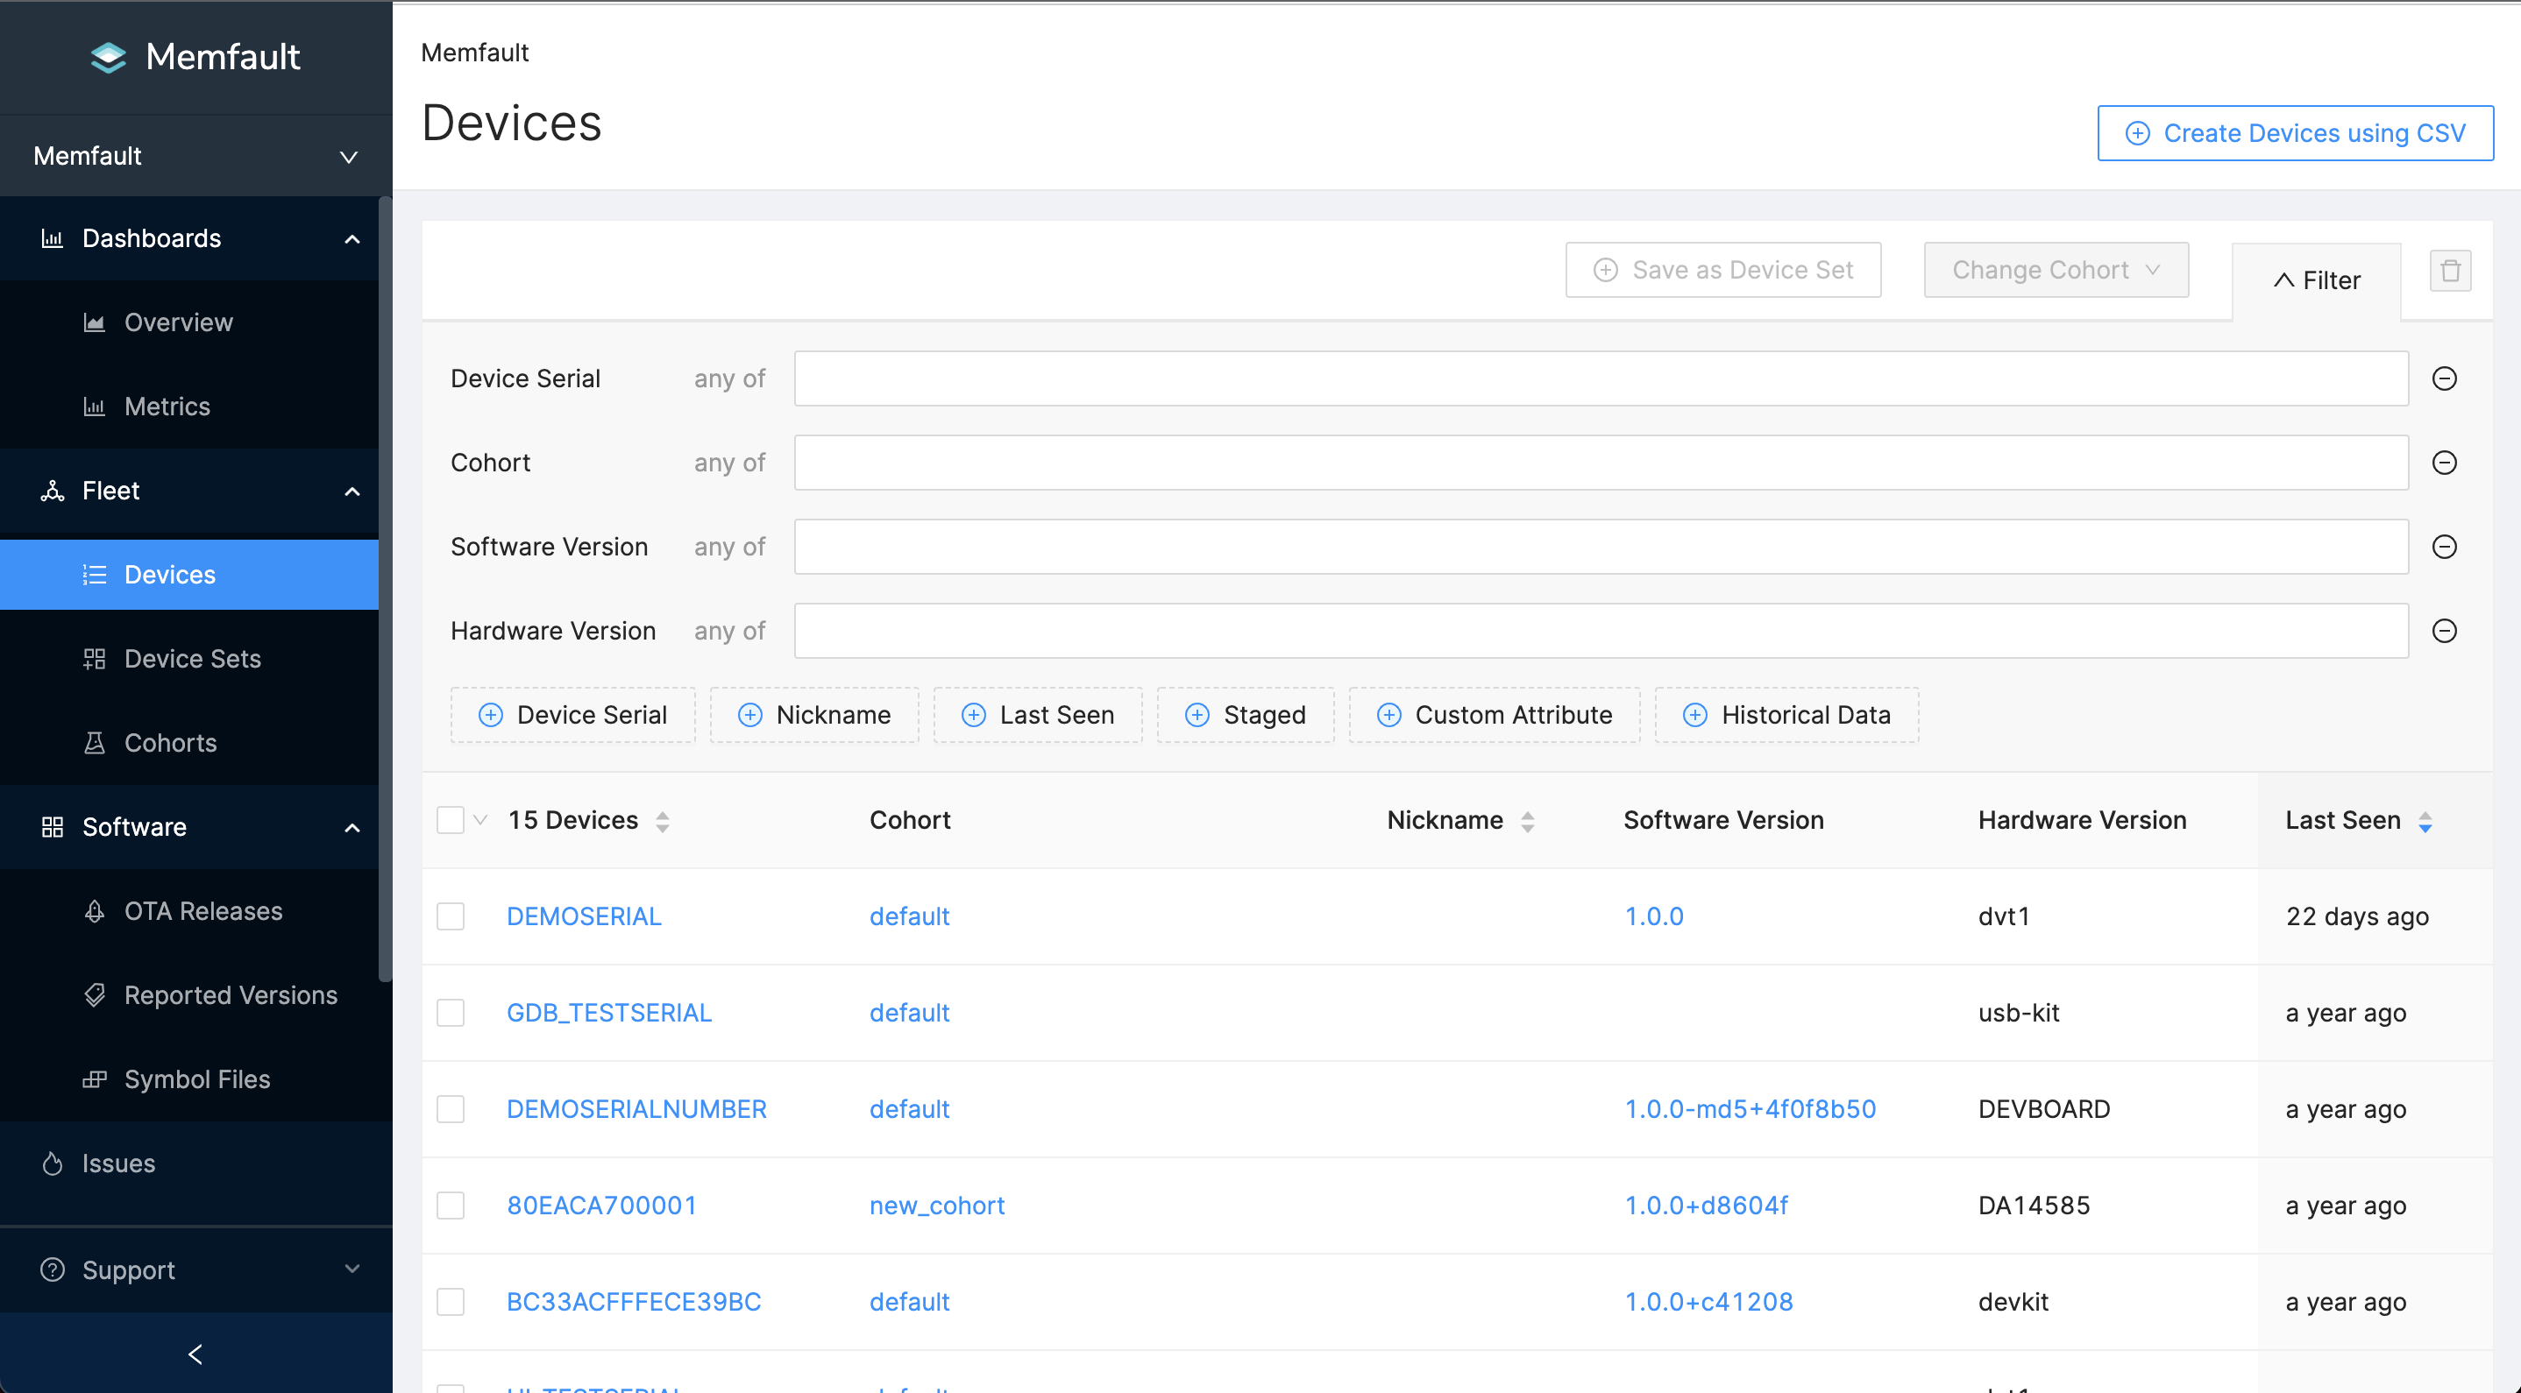This screenshot has height=1393, width=2521.
Task: Click the trash delete icon button
Action: click(2451, 271)
